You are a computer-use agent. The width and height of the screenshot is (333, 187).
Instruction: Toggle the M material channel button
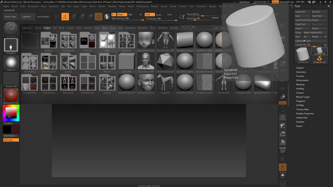(x=140, y=14)
